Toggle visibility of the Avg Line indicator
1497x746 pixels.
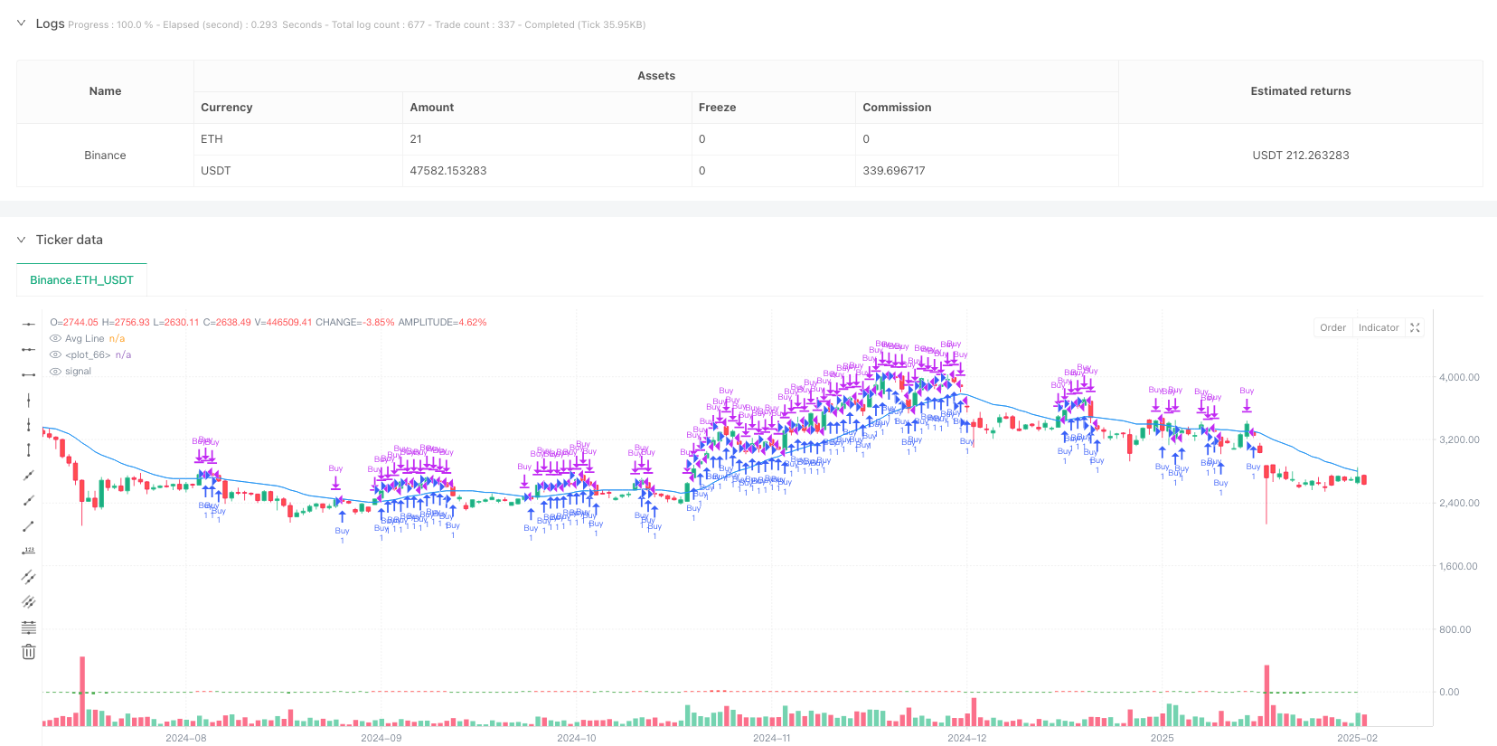[x=55, y=339]
